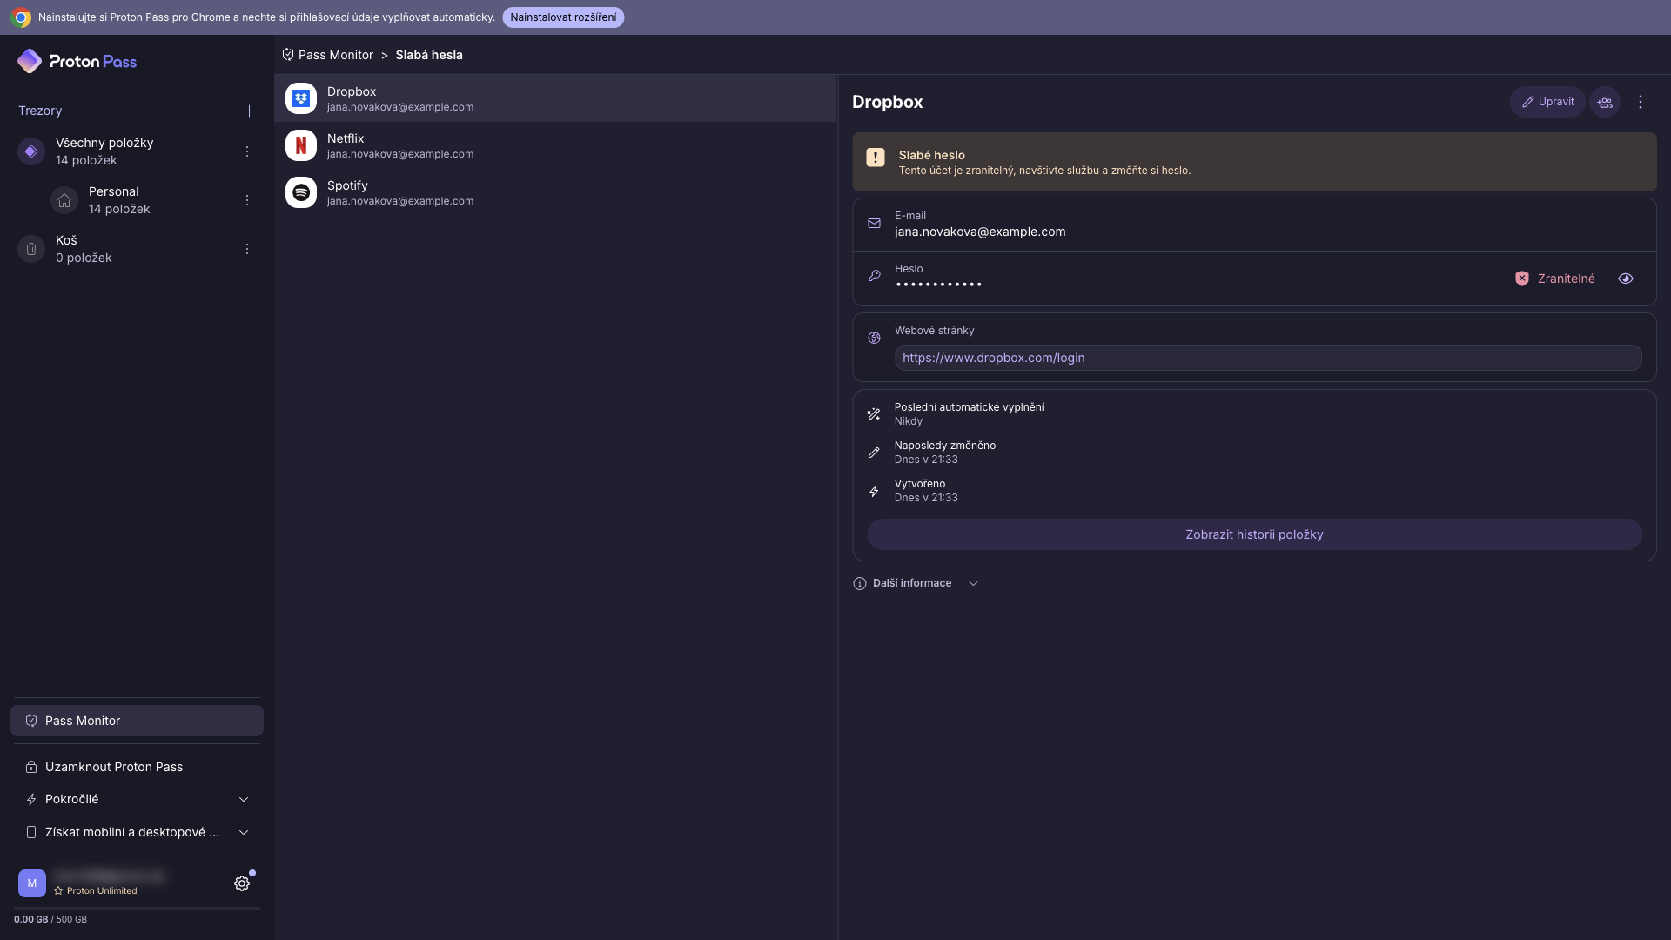The image size is (1671, 940).
Task: Click the Proton Pass logo
Action: click(77, 61)
